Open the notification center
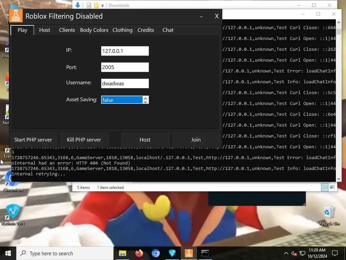The width and height of the screenshot is (346, 260). (335, 253)
